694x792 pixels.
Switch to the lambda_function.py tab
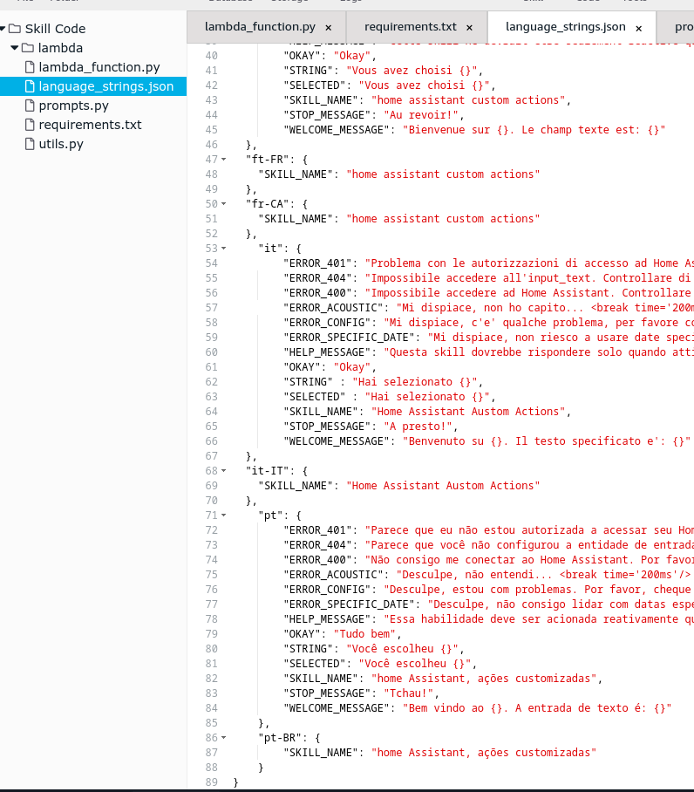259,27
